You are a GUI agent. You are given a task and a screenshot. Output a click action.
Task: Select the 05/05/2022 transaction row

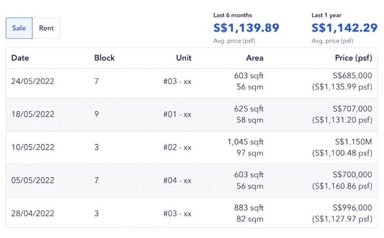(x=192, y=181)
